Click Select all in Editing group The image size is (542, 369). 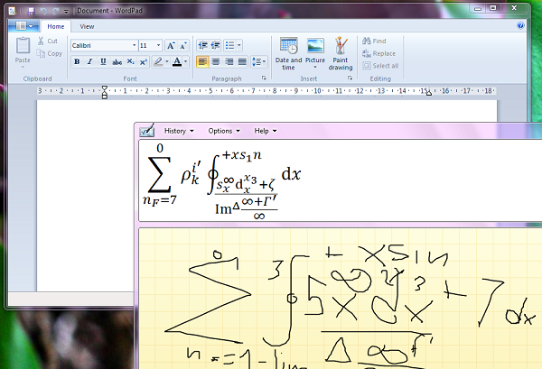(380, 66)
